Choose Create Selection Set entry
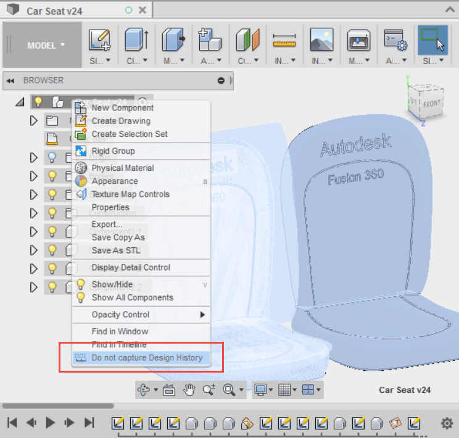The height and width of the screenshot is (438, 459). click(141, 134)
